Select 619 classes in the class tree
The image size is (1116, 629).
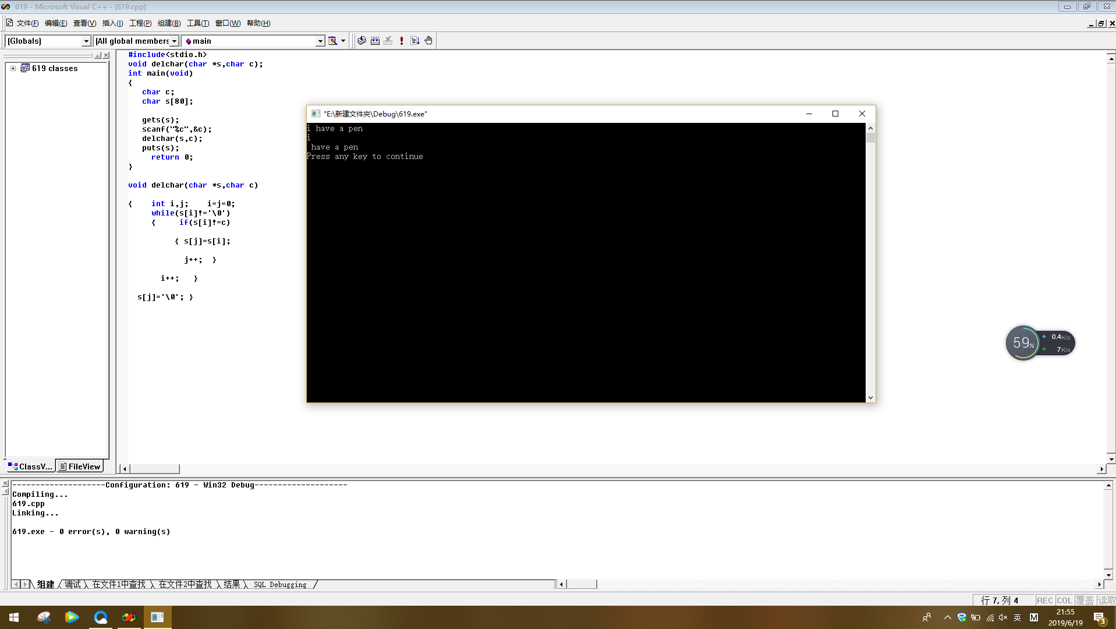tap(55, 68)
